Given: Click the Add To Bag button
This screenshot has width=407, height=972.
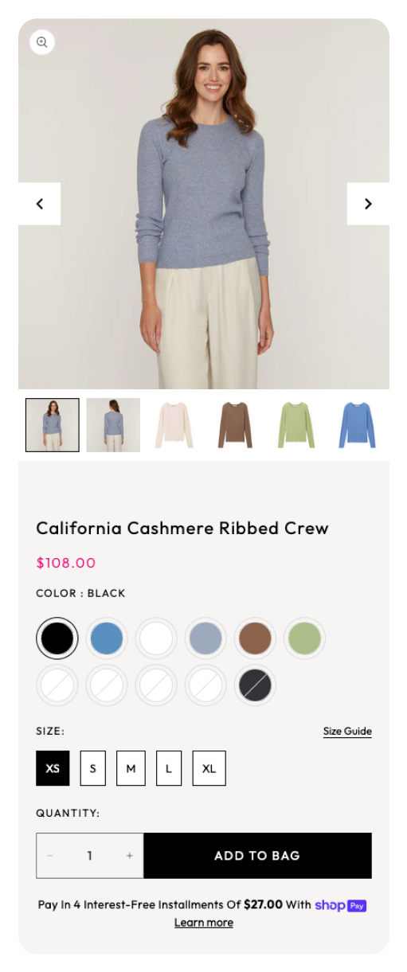Looking at the screenshot, I should (257, 856).
